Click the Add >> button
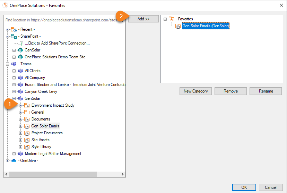Image resolution: width=287 pixels, height=193 pixels. (x=143, y=19)
